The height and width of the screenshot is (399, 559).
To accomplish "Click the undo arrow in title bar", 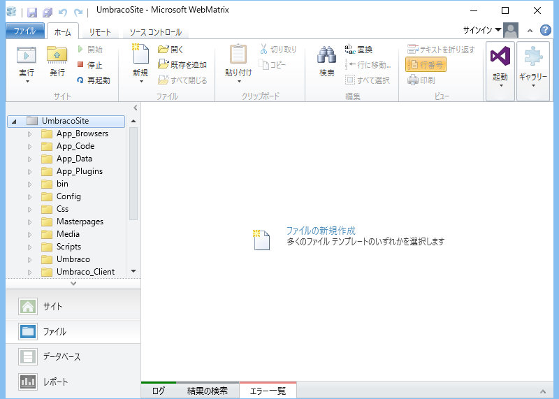I will [x=63, y=13].
